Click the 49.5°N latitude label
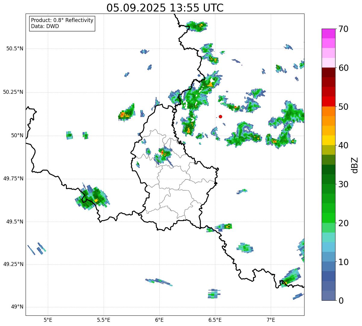This screenshot has width=362, height=326. coord(15,222)
